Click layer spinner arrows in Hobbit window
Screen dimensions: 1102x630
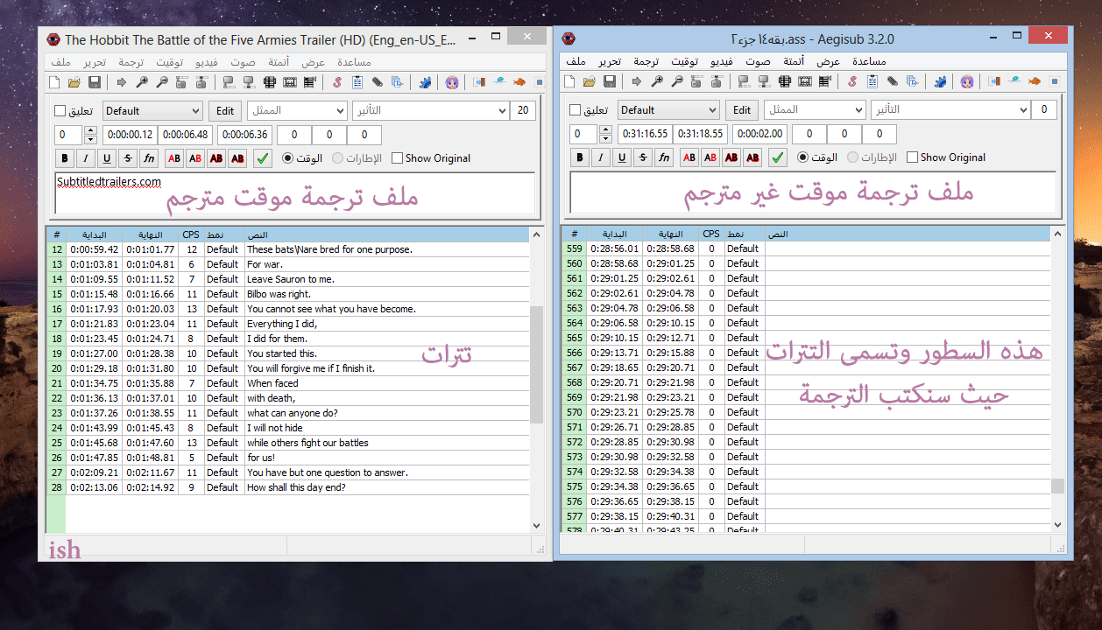click(x=90, y=135)
